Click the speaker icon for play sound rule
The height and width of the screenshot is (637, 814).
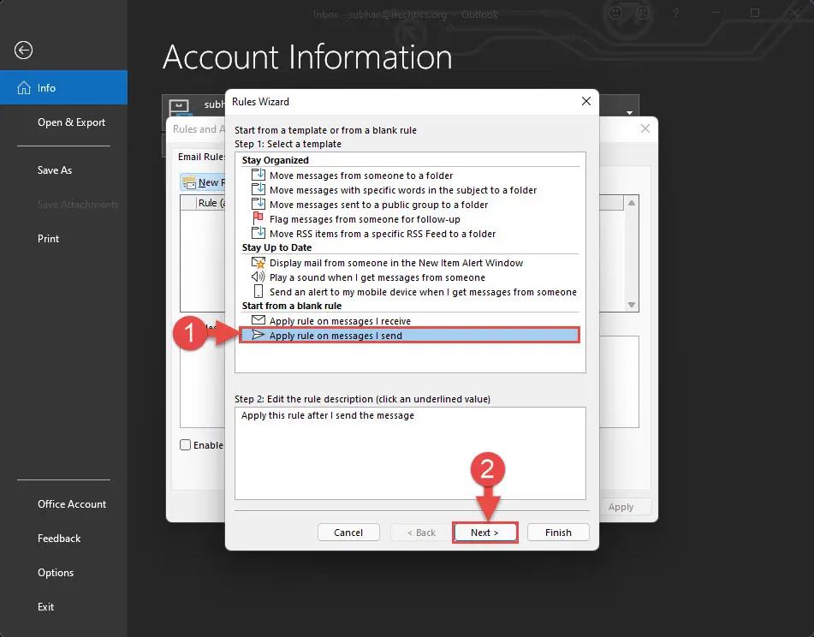click(258, 277)
